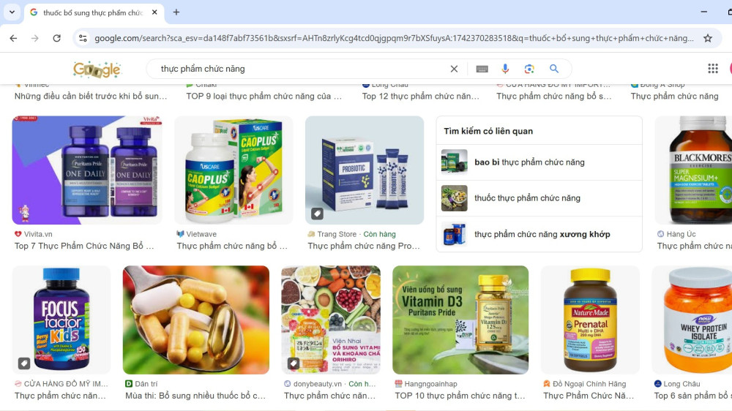Open the Vitamin D3 Puritans Pride image
This screenshot has width=732, height=411.
tap(460, 320)
